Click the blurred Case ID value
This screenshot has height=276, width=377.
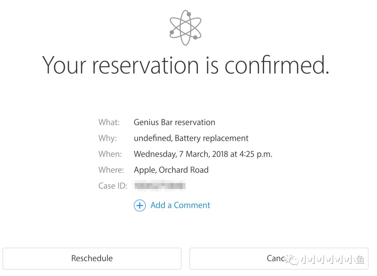point(160,186)
